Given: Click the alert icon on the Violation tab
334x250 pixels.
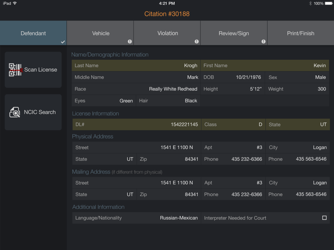Looking at the screenshot, I should pos(197,41).
